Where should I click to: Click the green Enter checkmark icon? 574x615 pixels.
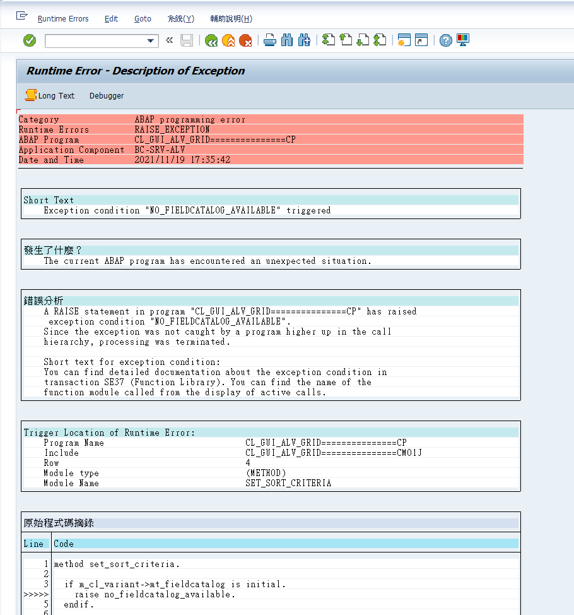tap(30, 40)
